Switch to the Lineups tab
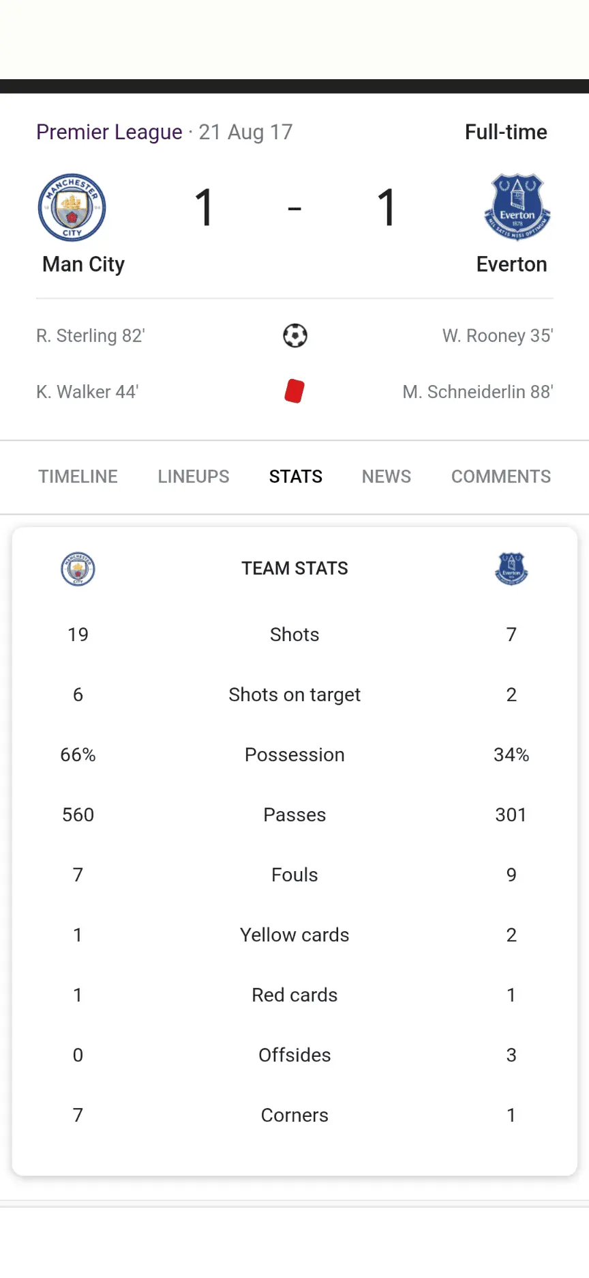Viewport: 589px width, 1278px height. coord(194,477)
